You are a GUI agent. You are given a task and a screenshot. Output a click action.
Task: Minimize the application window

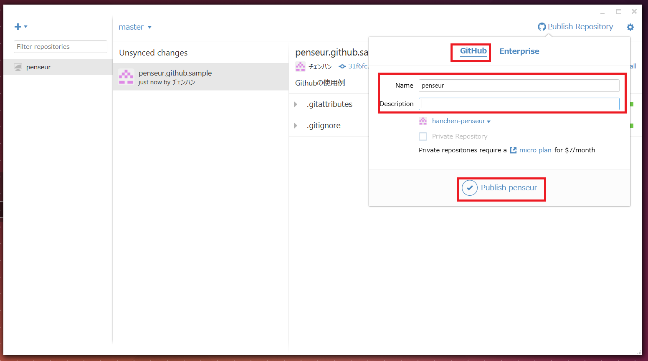(602, 13)
